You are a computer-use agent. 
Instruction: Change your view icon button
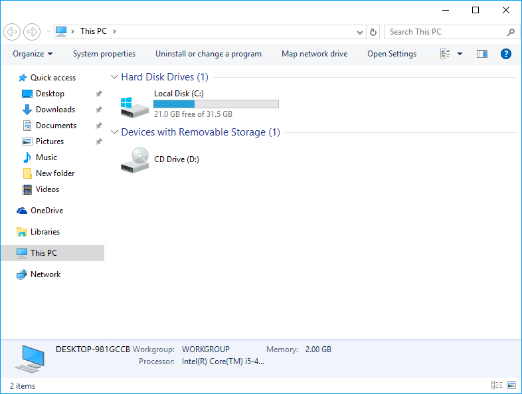point(445,54)
